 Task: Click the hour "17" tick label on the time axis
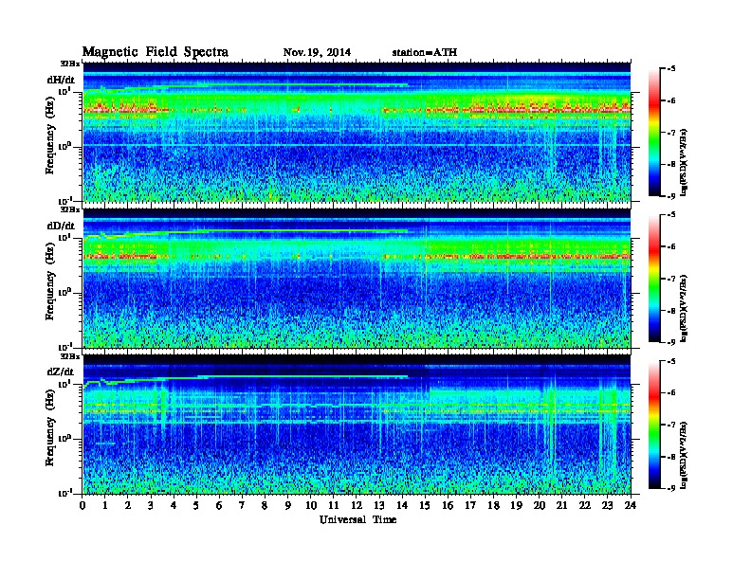coord(470,505)
